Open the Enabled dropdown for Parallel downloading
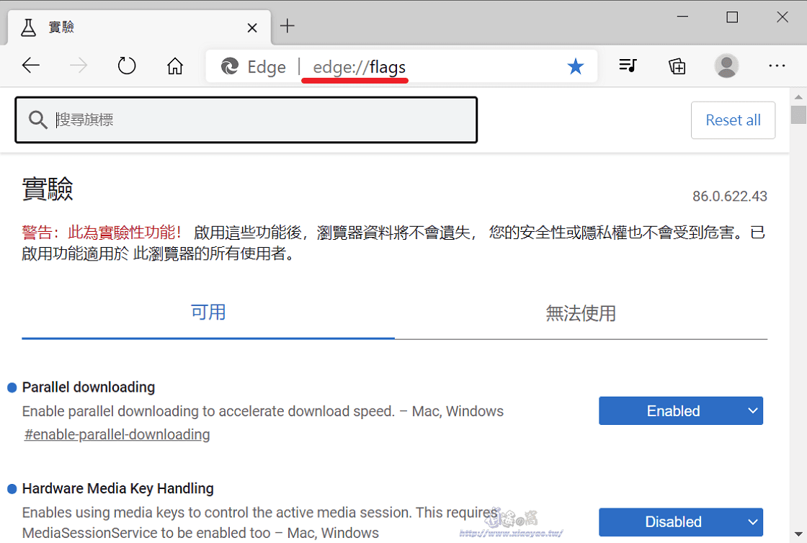This screenshot has height=543, width=807. 680,410
